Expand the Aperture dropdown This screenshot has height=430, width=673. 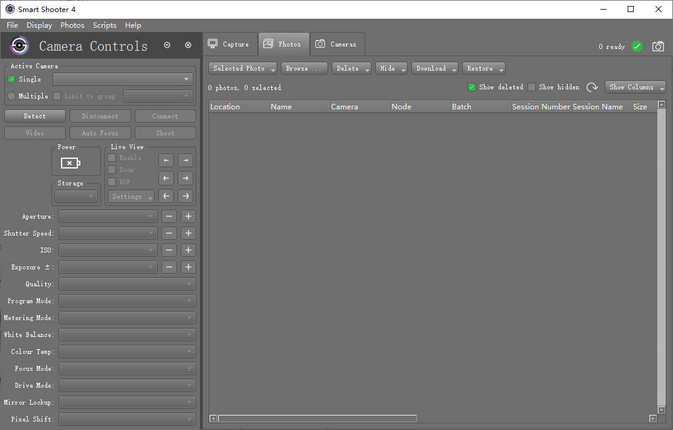pyautogui.click(x=108, y=216)
